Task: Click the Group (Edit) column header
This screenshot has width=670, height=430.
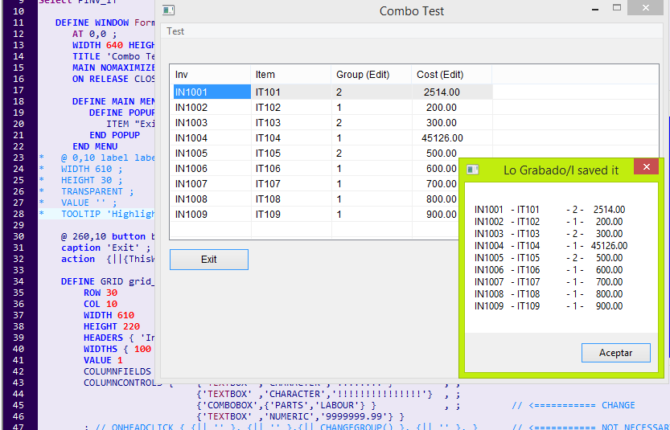Action: (x=371, y=75)
